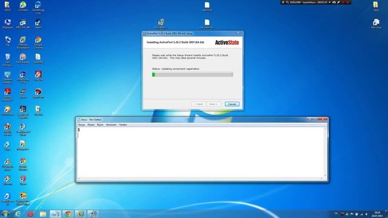Select the FileZilla desktop icon
Viewport: 388px width, 218px height.
coord(38,76)
